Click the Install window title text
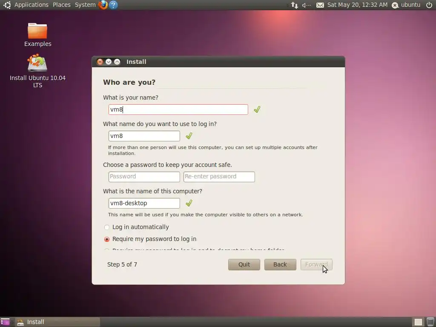 click(136, 62)
